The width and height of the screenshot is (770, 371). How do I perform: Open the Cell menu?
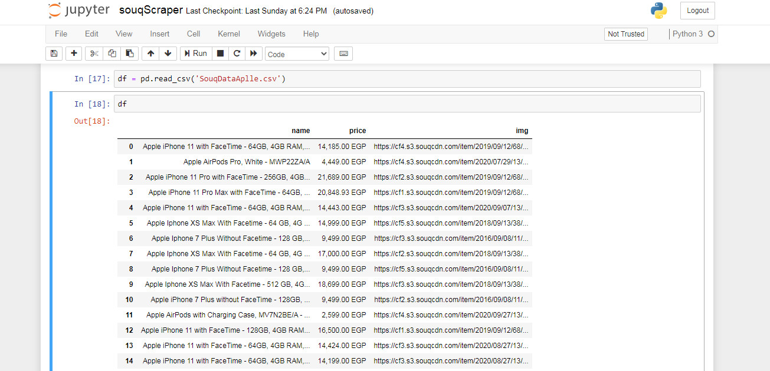tap(194, 34)
